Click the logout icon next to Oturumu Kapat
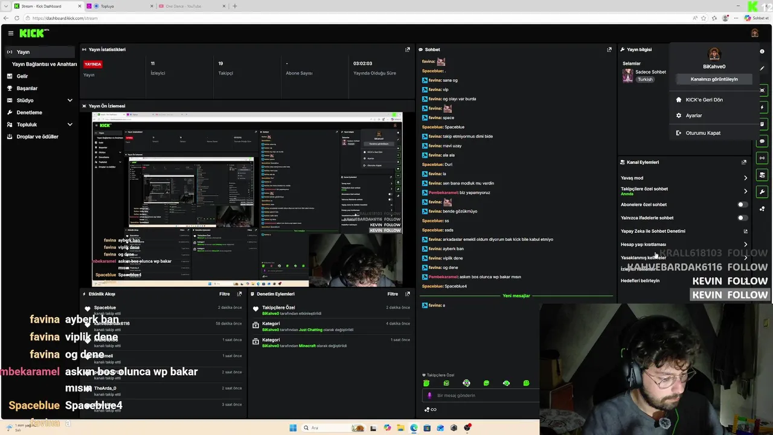Image resolution: width=773 pixels, height=435 pixels. point(679,133)
